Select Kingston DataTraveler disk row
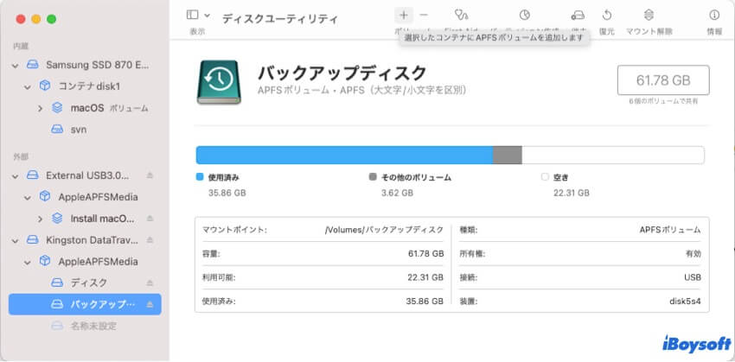 85,240
